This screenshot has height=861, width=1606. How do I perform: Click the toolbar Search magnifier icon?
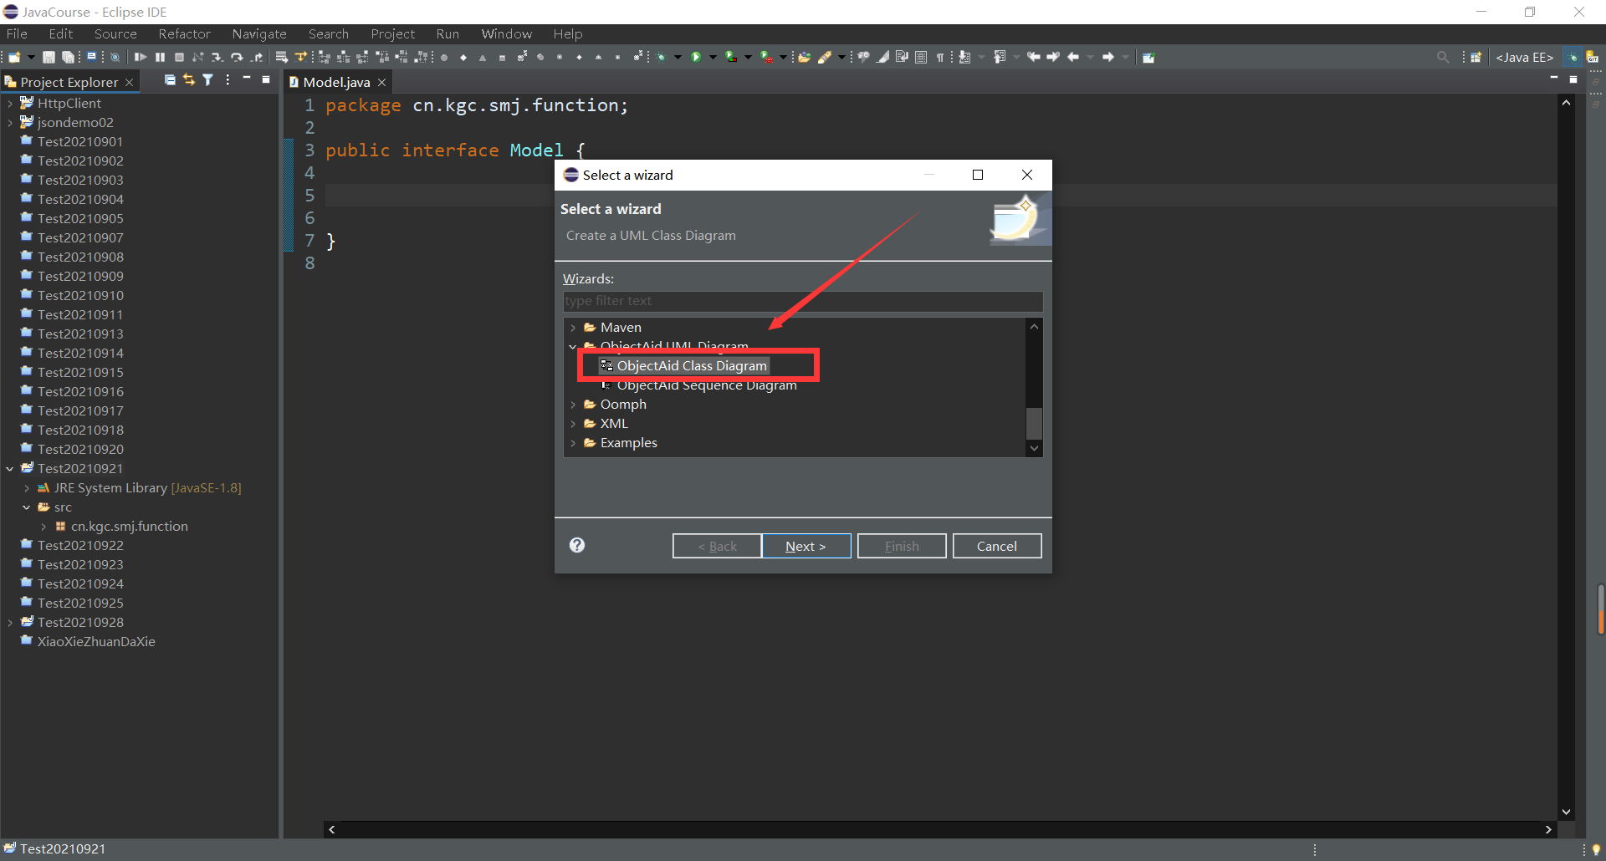1443,57
